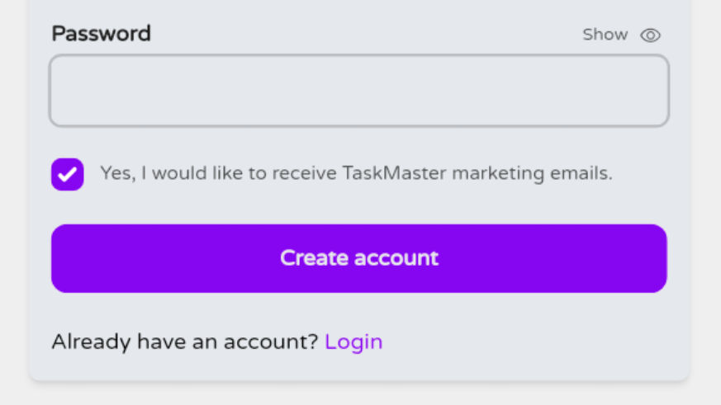Place cursor in the empty Password box
Viewport: 721px width, 405px height.
pyautogui.click(x=358, y=91)
